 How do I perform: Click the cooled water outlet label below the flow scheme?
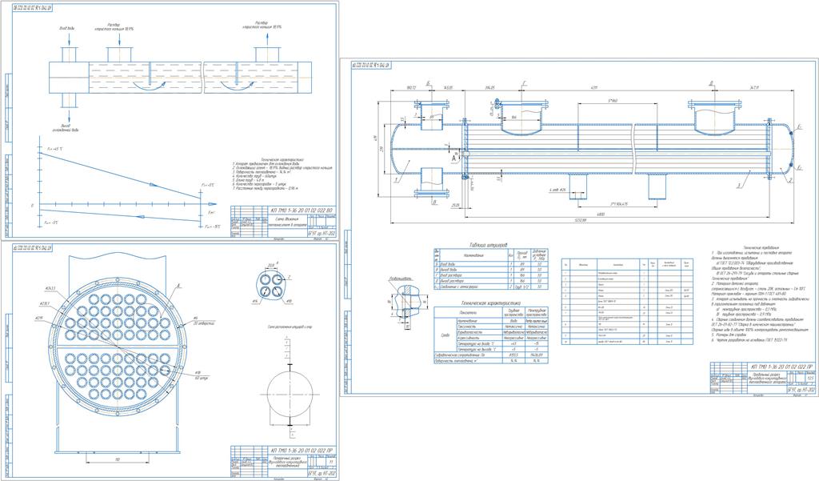(x=66, y=127)
